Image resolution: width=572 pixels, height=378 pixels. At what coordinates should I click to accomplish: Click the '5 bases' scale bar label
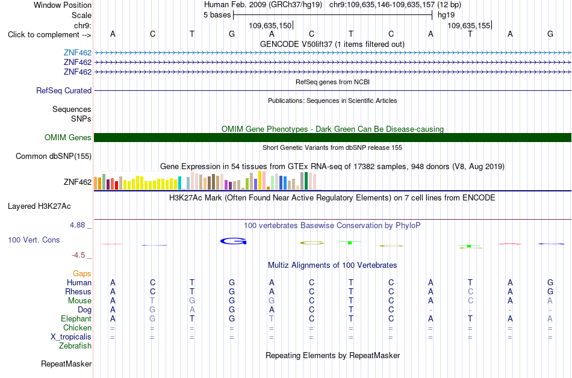[x=217, y=15]
